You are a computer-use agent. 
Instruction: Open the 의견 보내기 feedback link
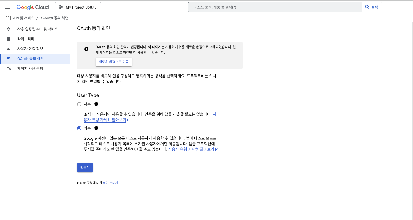pos(110,183)
